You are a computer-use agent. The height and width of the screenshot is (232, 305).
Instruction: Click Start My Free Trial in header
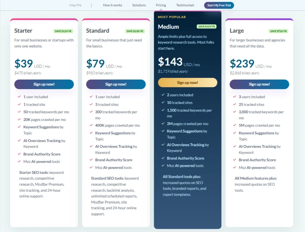(x=219, y=5)
